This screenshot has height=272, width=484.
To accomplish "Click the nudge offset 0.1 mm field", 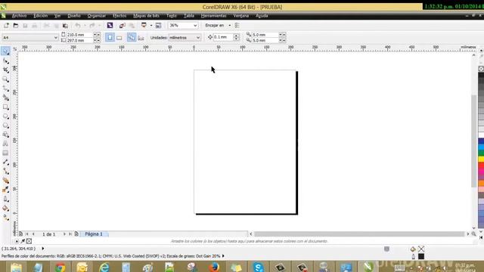I will [223, 37].
